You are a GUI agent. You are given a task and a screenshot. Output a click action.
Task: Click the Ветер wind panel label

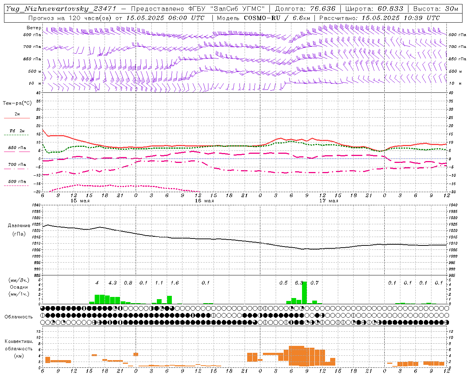(34, 28)
